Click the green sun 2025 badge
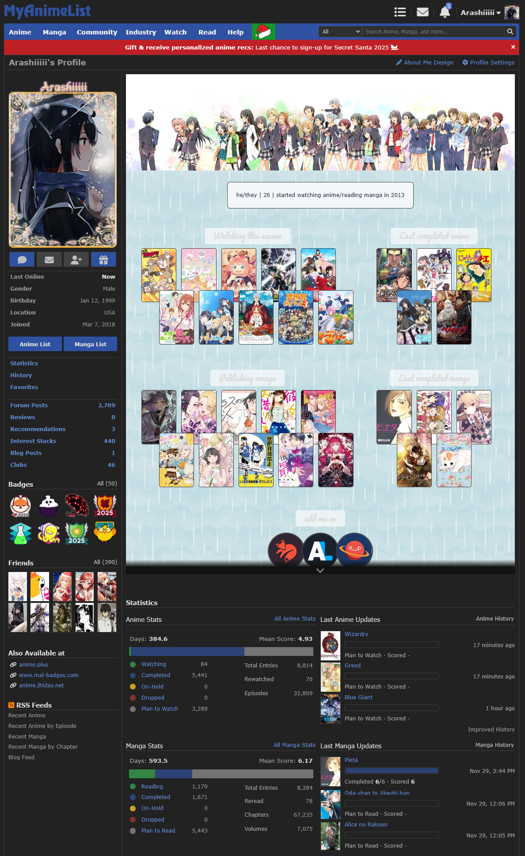Image resolution: width=525 pixels, height=856 pixels. (x=77, y=533)
